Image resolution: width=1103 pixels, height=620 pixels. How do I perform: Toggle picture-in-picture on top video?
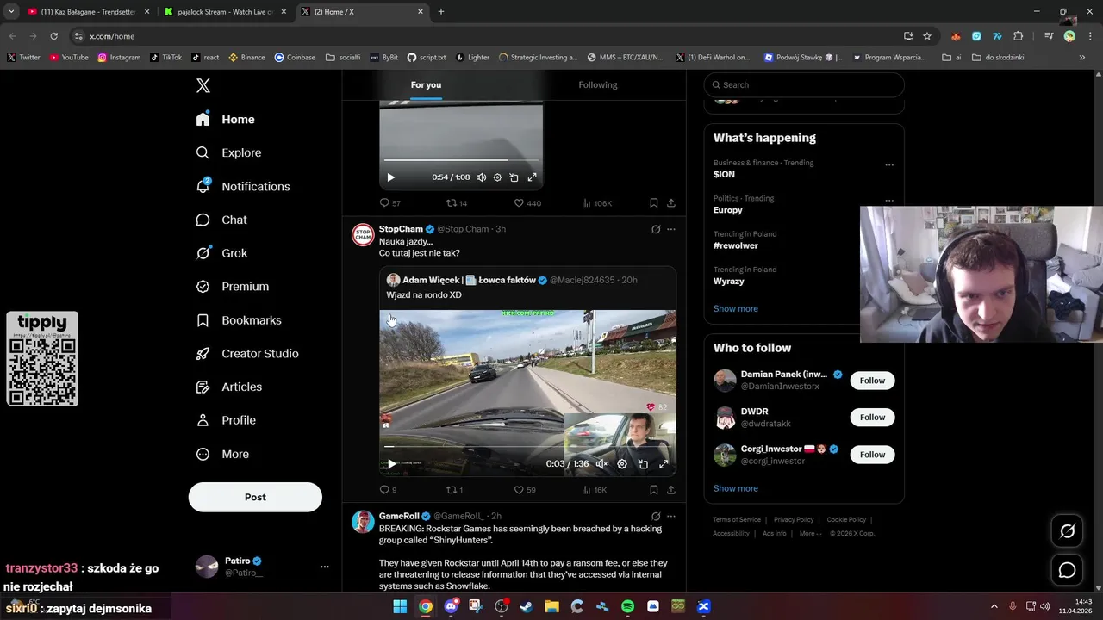click(514, 177)
